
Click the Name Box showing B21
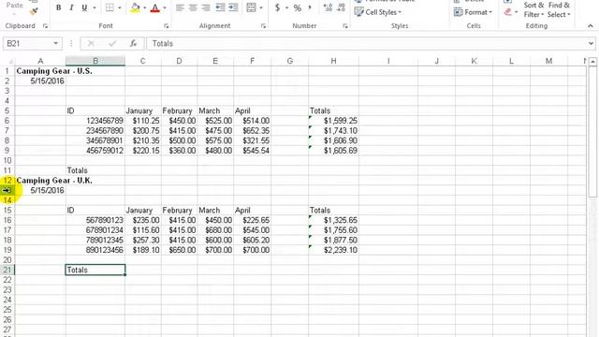tap(27, 44)
